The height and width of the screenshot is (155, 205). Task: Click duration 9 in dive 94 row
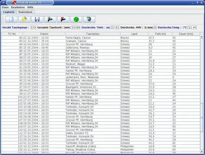pyautogui.click(x=173, y=77)
